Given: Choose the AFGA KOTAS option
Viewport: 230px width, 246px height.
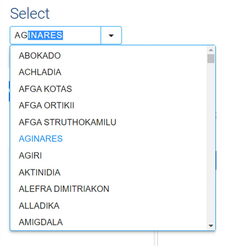Looking at the screenshot, I should pos(45,89).
